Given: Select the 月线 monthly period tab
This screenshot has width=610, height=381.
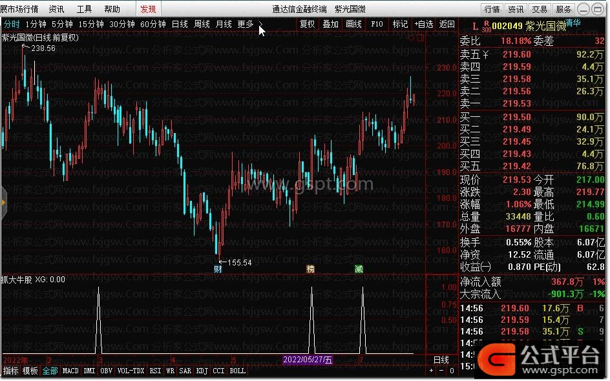Looking at the screenshot, I should click(224, 24).
